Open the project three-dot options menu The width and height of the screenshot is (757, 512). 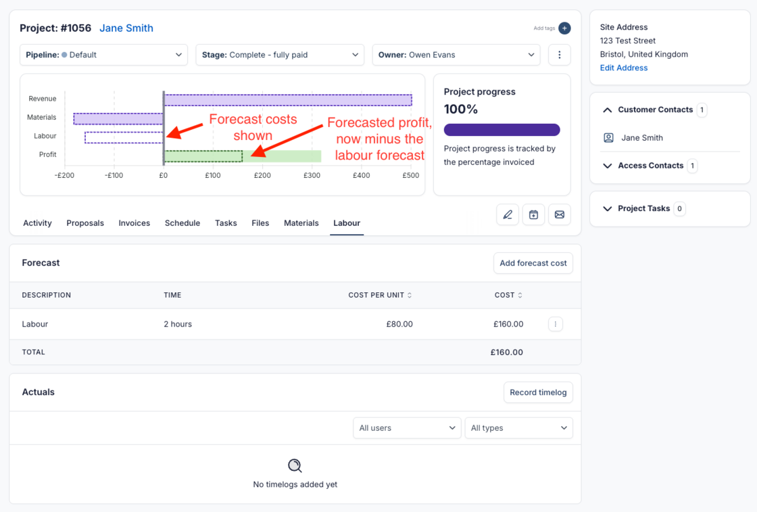(559, 55)
